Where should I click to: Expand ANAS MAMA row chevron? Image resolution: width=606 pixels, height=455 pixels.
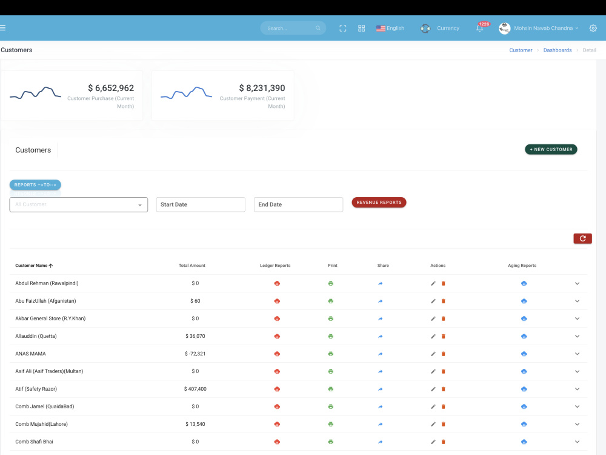[x=577, y=354]
